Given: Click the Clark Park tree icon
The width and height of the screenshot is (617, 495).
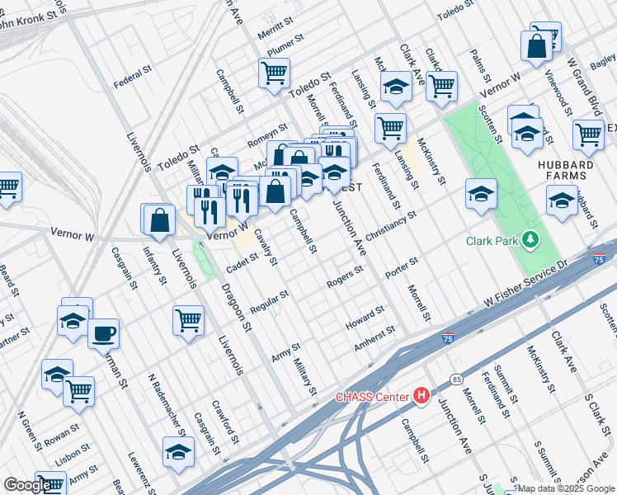Looking at the screenshot, I should pyautogui.click(x=530, y=240).
